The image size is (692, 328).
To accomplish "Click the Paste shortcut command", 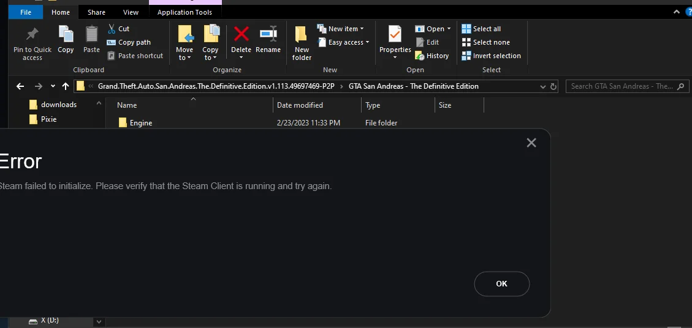I will click(x=135, y=56).
